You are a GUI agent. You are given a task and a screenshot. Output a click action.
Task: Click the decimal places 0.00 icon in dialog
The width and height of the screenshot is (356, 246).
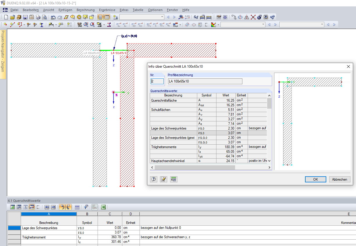(x=174, y=179)
